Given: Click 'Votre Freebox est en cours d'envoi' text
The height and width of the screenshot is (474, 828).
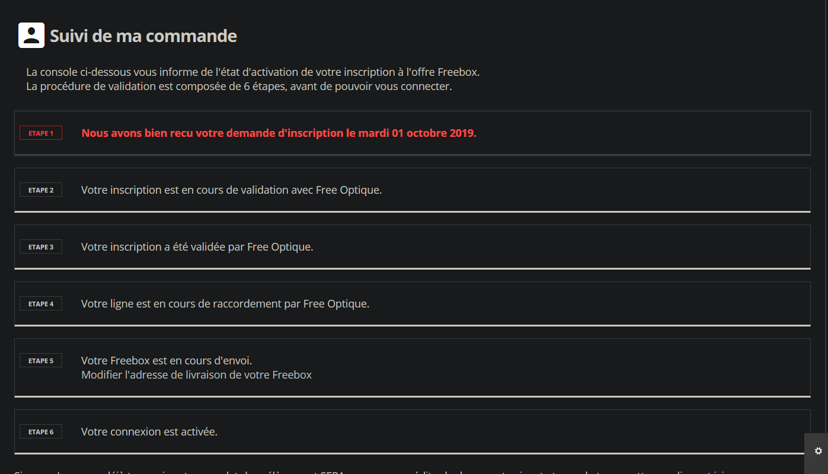Looking at the screenshot, I should click(167, 360).
